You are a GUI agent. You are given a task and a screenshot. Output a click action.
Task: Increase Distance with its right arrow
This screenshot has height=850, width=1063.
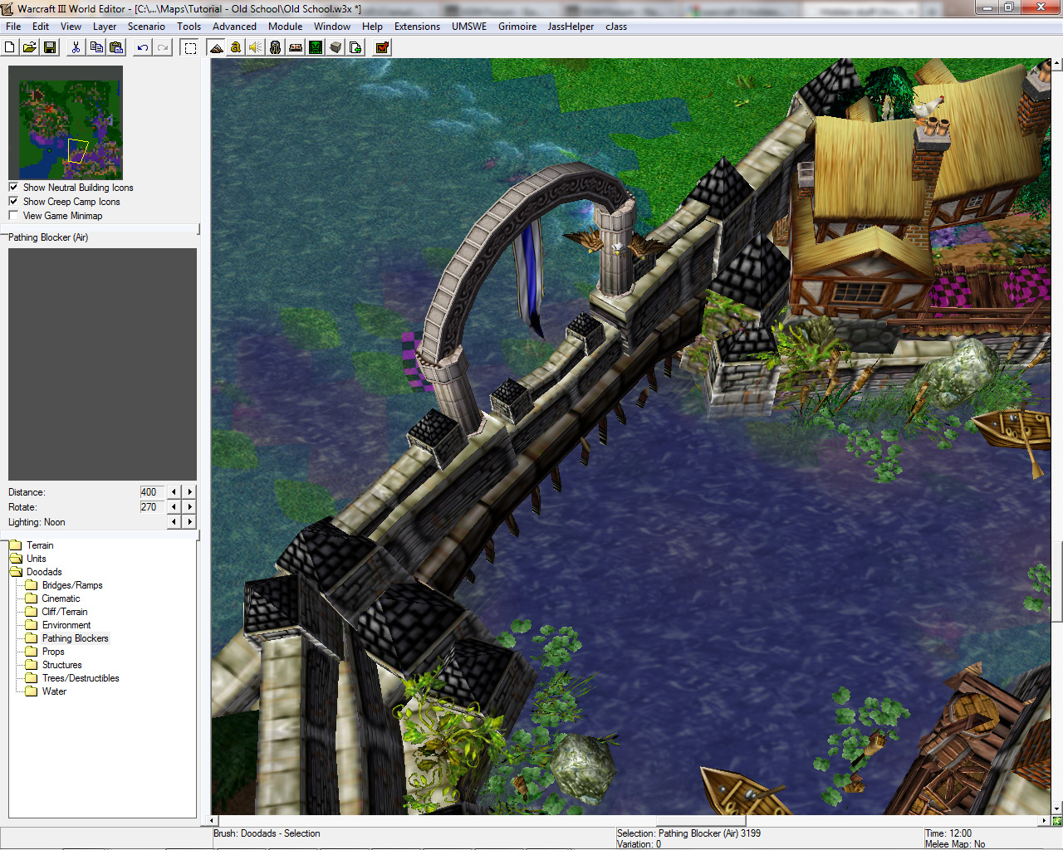coord(190,492)
